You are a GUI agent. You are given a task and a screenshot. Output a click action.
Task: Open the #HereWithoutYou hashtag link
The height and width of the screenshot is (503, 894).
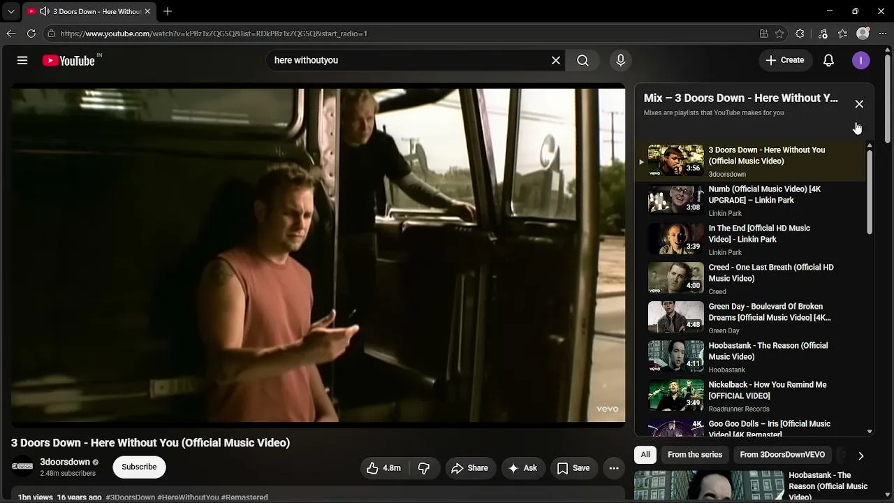189,497
